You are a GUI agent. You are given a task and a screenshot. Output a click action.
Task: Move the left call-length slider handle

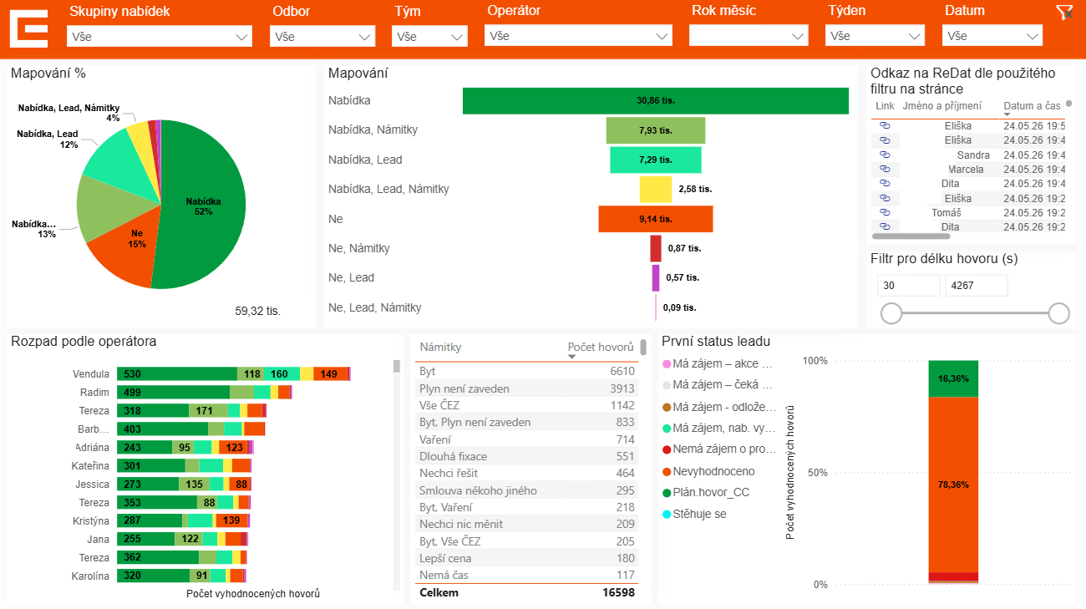[x=891, y=313]
